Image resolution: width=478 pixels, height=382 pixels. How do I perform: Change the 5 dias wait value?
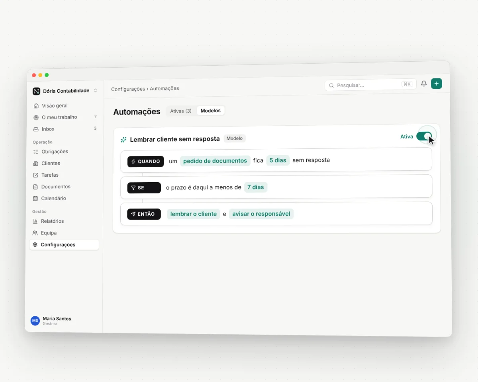[278, 160]
